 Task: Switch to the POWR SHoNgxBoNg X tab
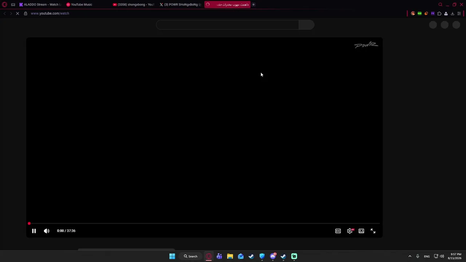[181, 4]
